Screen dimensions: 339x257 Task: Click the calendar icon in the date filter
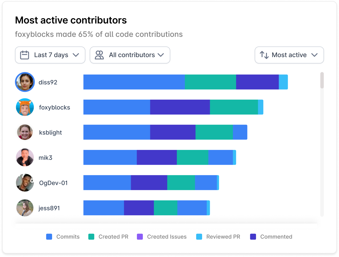[x=24, y=55]
